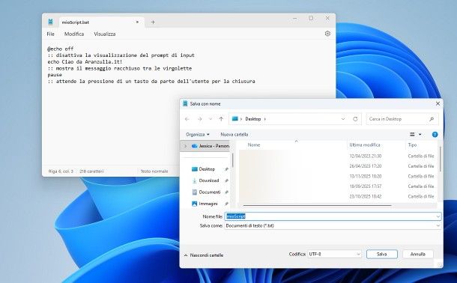Viewport: 457px width, 283px height.
Task: Click Testo normale in Notepad status bar
Action: click(x=154, y=171)
